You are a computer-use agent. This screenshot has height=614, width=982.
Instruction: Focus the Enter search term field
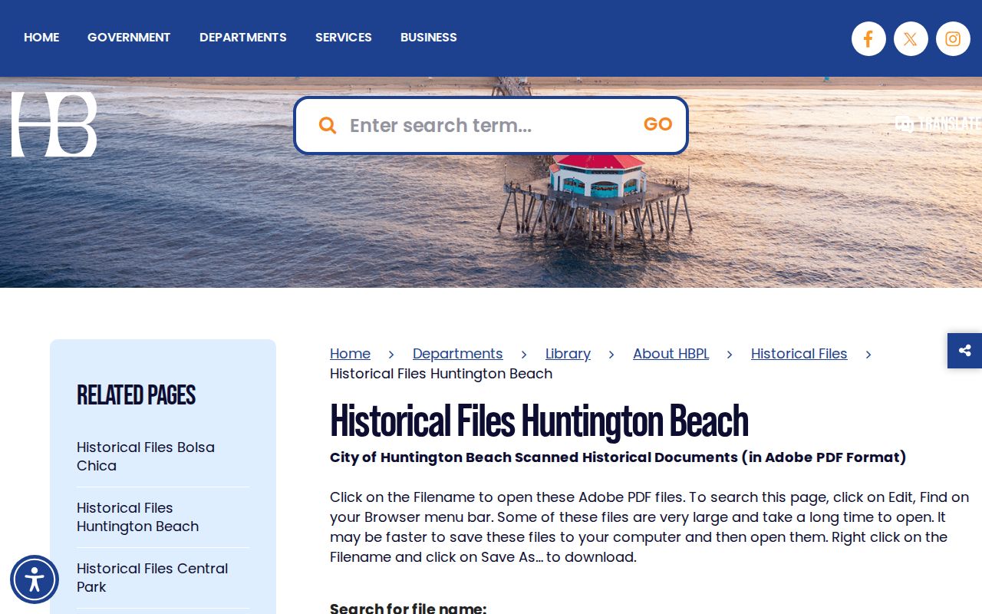point(489,125)
